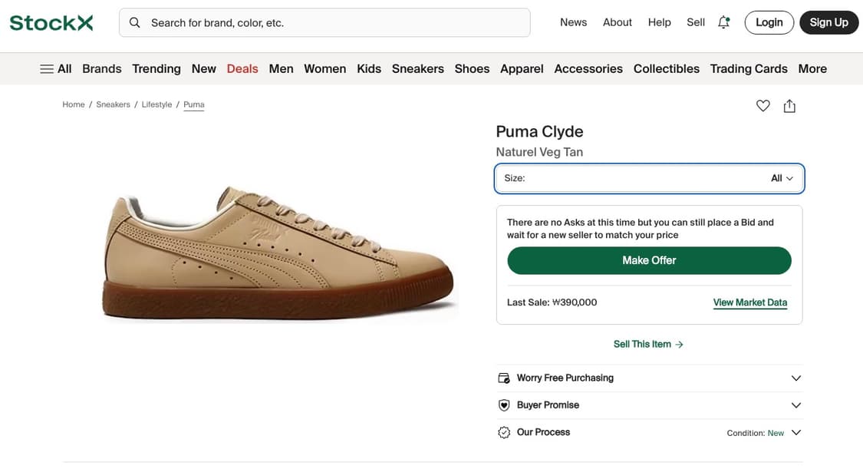
Task: Open the Size dropdown
Action: coord(649,178)
